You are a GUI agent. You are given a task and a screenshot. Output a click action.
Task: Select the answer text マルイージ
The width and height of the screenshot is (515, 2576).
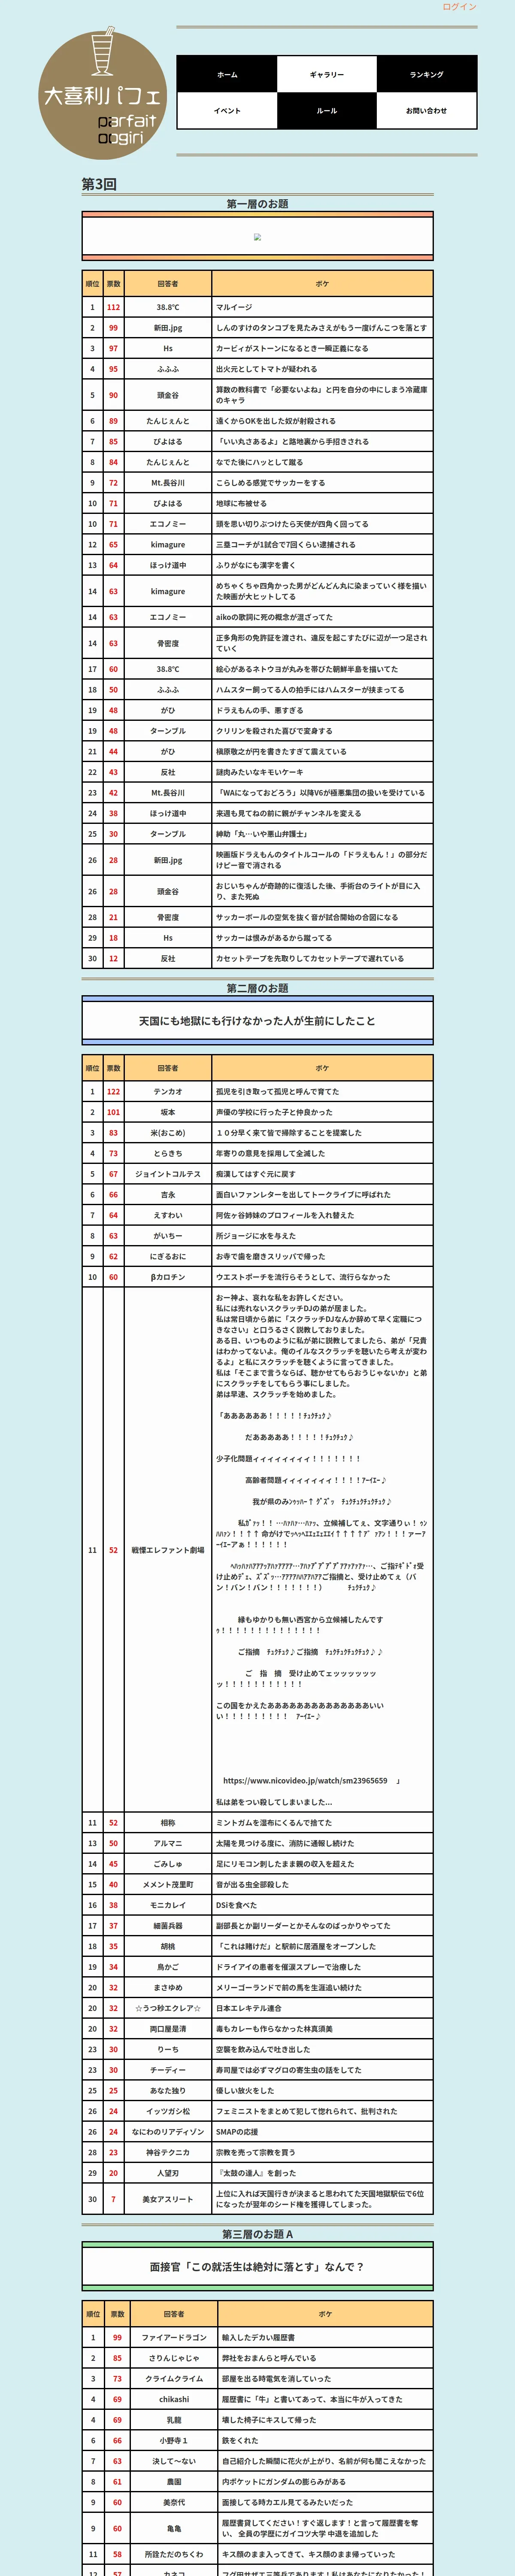pos(234,307)
